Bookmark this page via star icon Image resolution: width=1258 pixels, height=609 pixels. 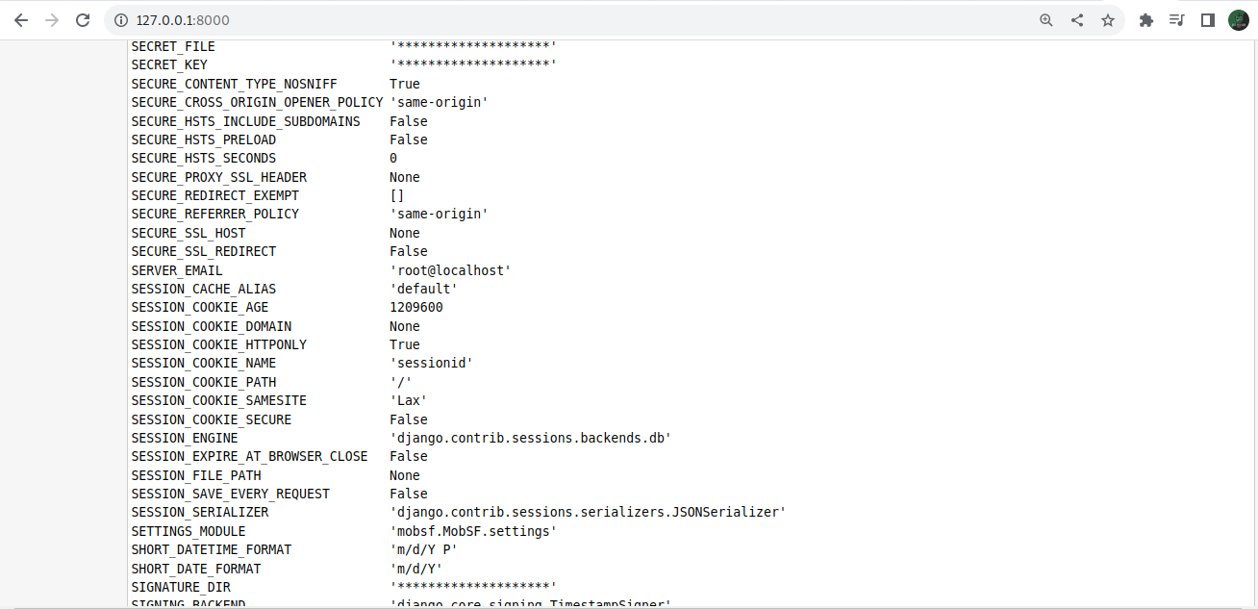coord(1109,19)
